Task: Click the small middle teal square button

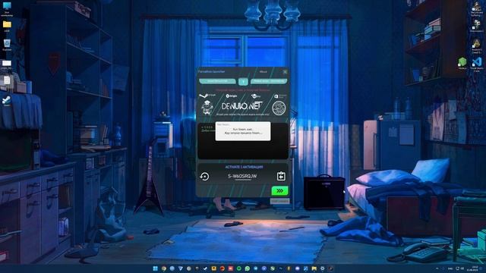Action: 243,81
